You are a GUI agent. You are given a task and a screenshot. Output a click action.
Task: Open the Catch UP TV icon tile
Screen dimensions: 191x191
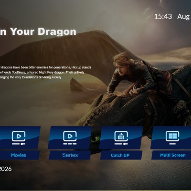tap(121, 138)
